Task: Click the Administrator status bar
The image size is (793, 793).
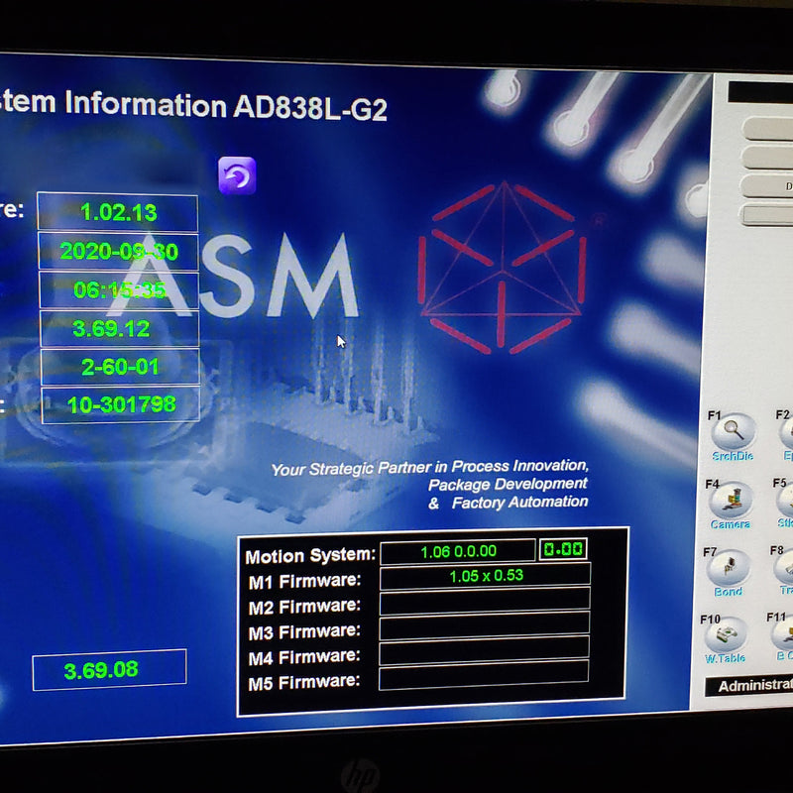Action: [749, 686]
